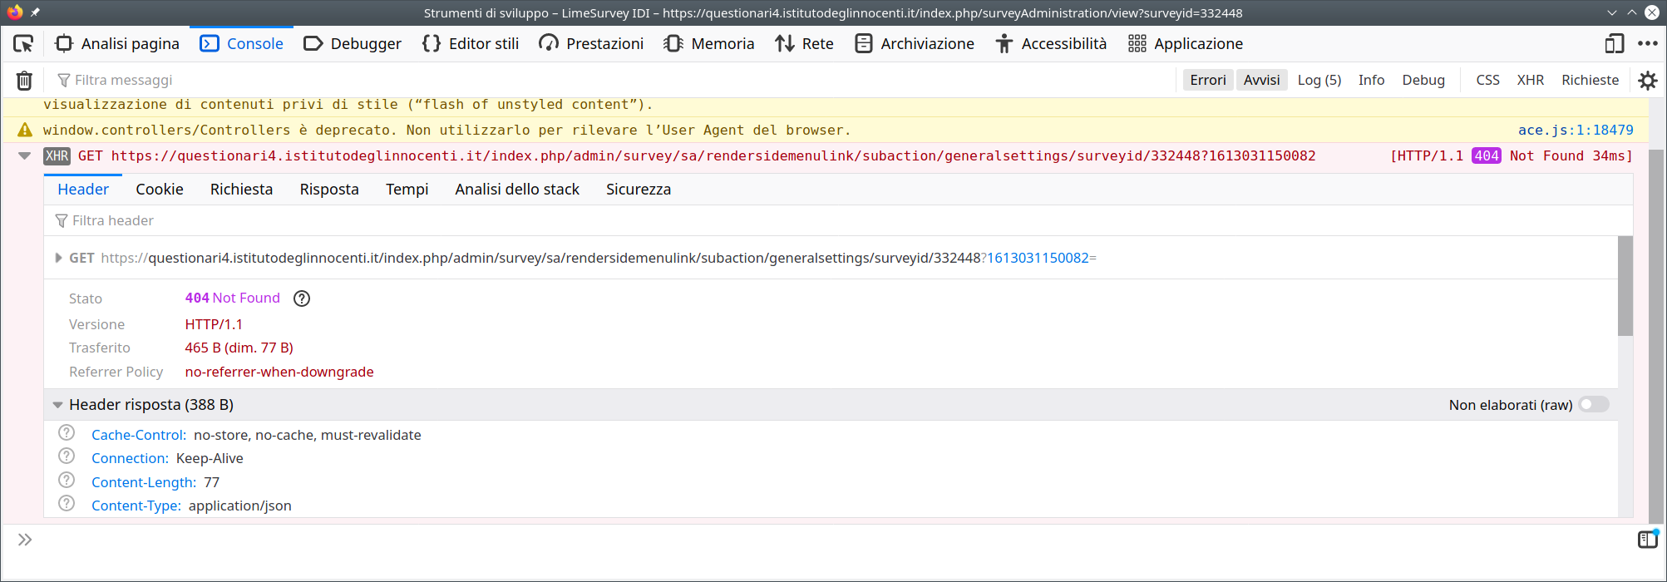Screen dimensions: 1667x582
Task: Open console settings gear icon
Action: [x=1647, y=80]
